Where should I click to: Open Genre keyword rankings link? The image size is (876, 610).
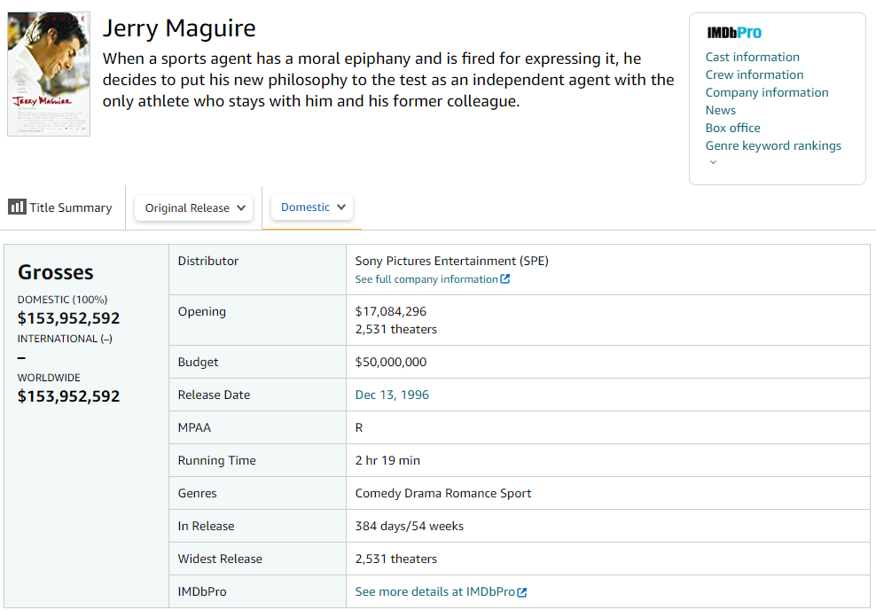[x=773, y=145]
